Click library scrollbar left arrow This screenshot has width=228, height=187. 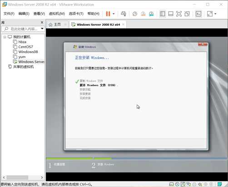pyautogui.click(x=4, y=177)
